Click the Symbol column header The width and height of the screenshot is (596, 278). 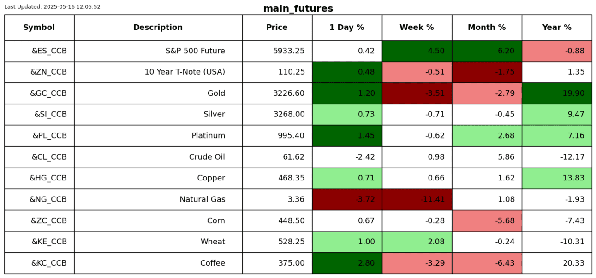pos(39,28)
